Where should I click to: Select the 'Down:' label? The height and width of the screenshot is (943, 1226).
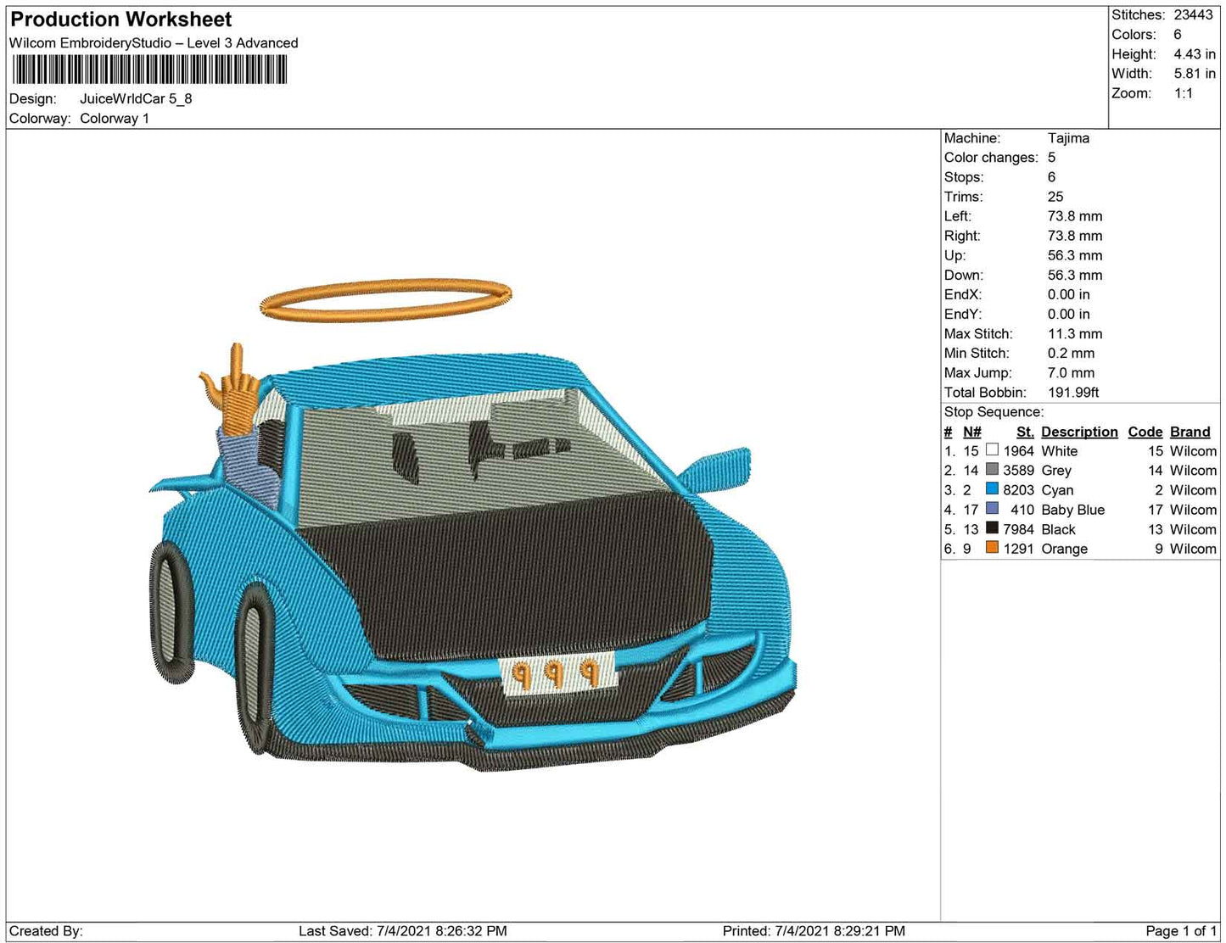964,275
